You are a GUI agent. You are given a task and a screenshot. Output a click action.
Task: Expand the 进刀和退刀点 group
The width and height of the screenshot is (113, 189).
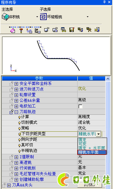pos(16,89)
